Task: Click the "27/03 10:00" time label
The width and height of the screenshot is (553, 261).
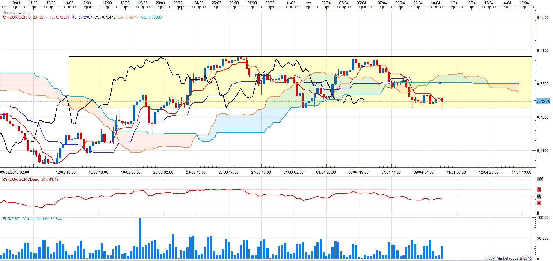Action: [261, 172]
